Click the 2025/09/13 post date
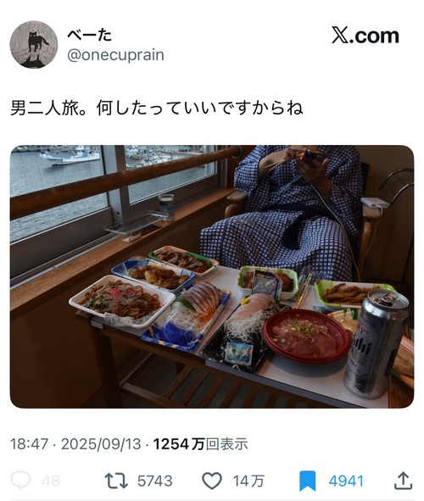The height and width of the screenshot is (501, 424). pos(101,444)
